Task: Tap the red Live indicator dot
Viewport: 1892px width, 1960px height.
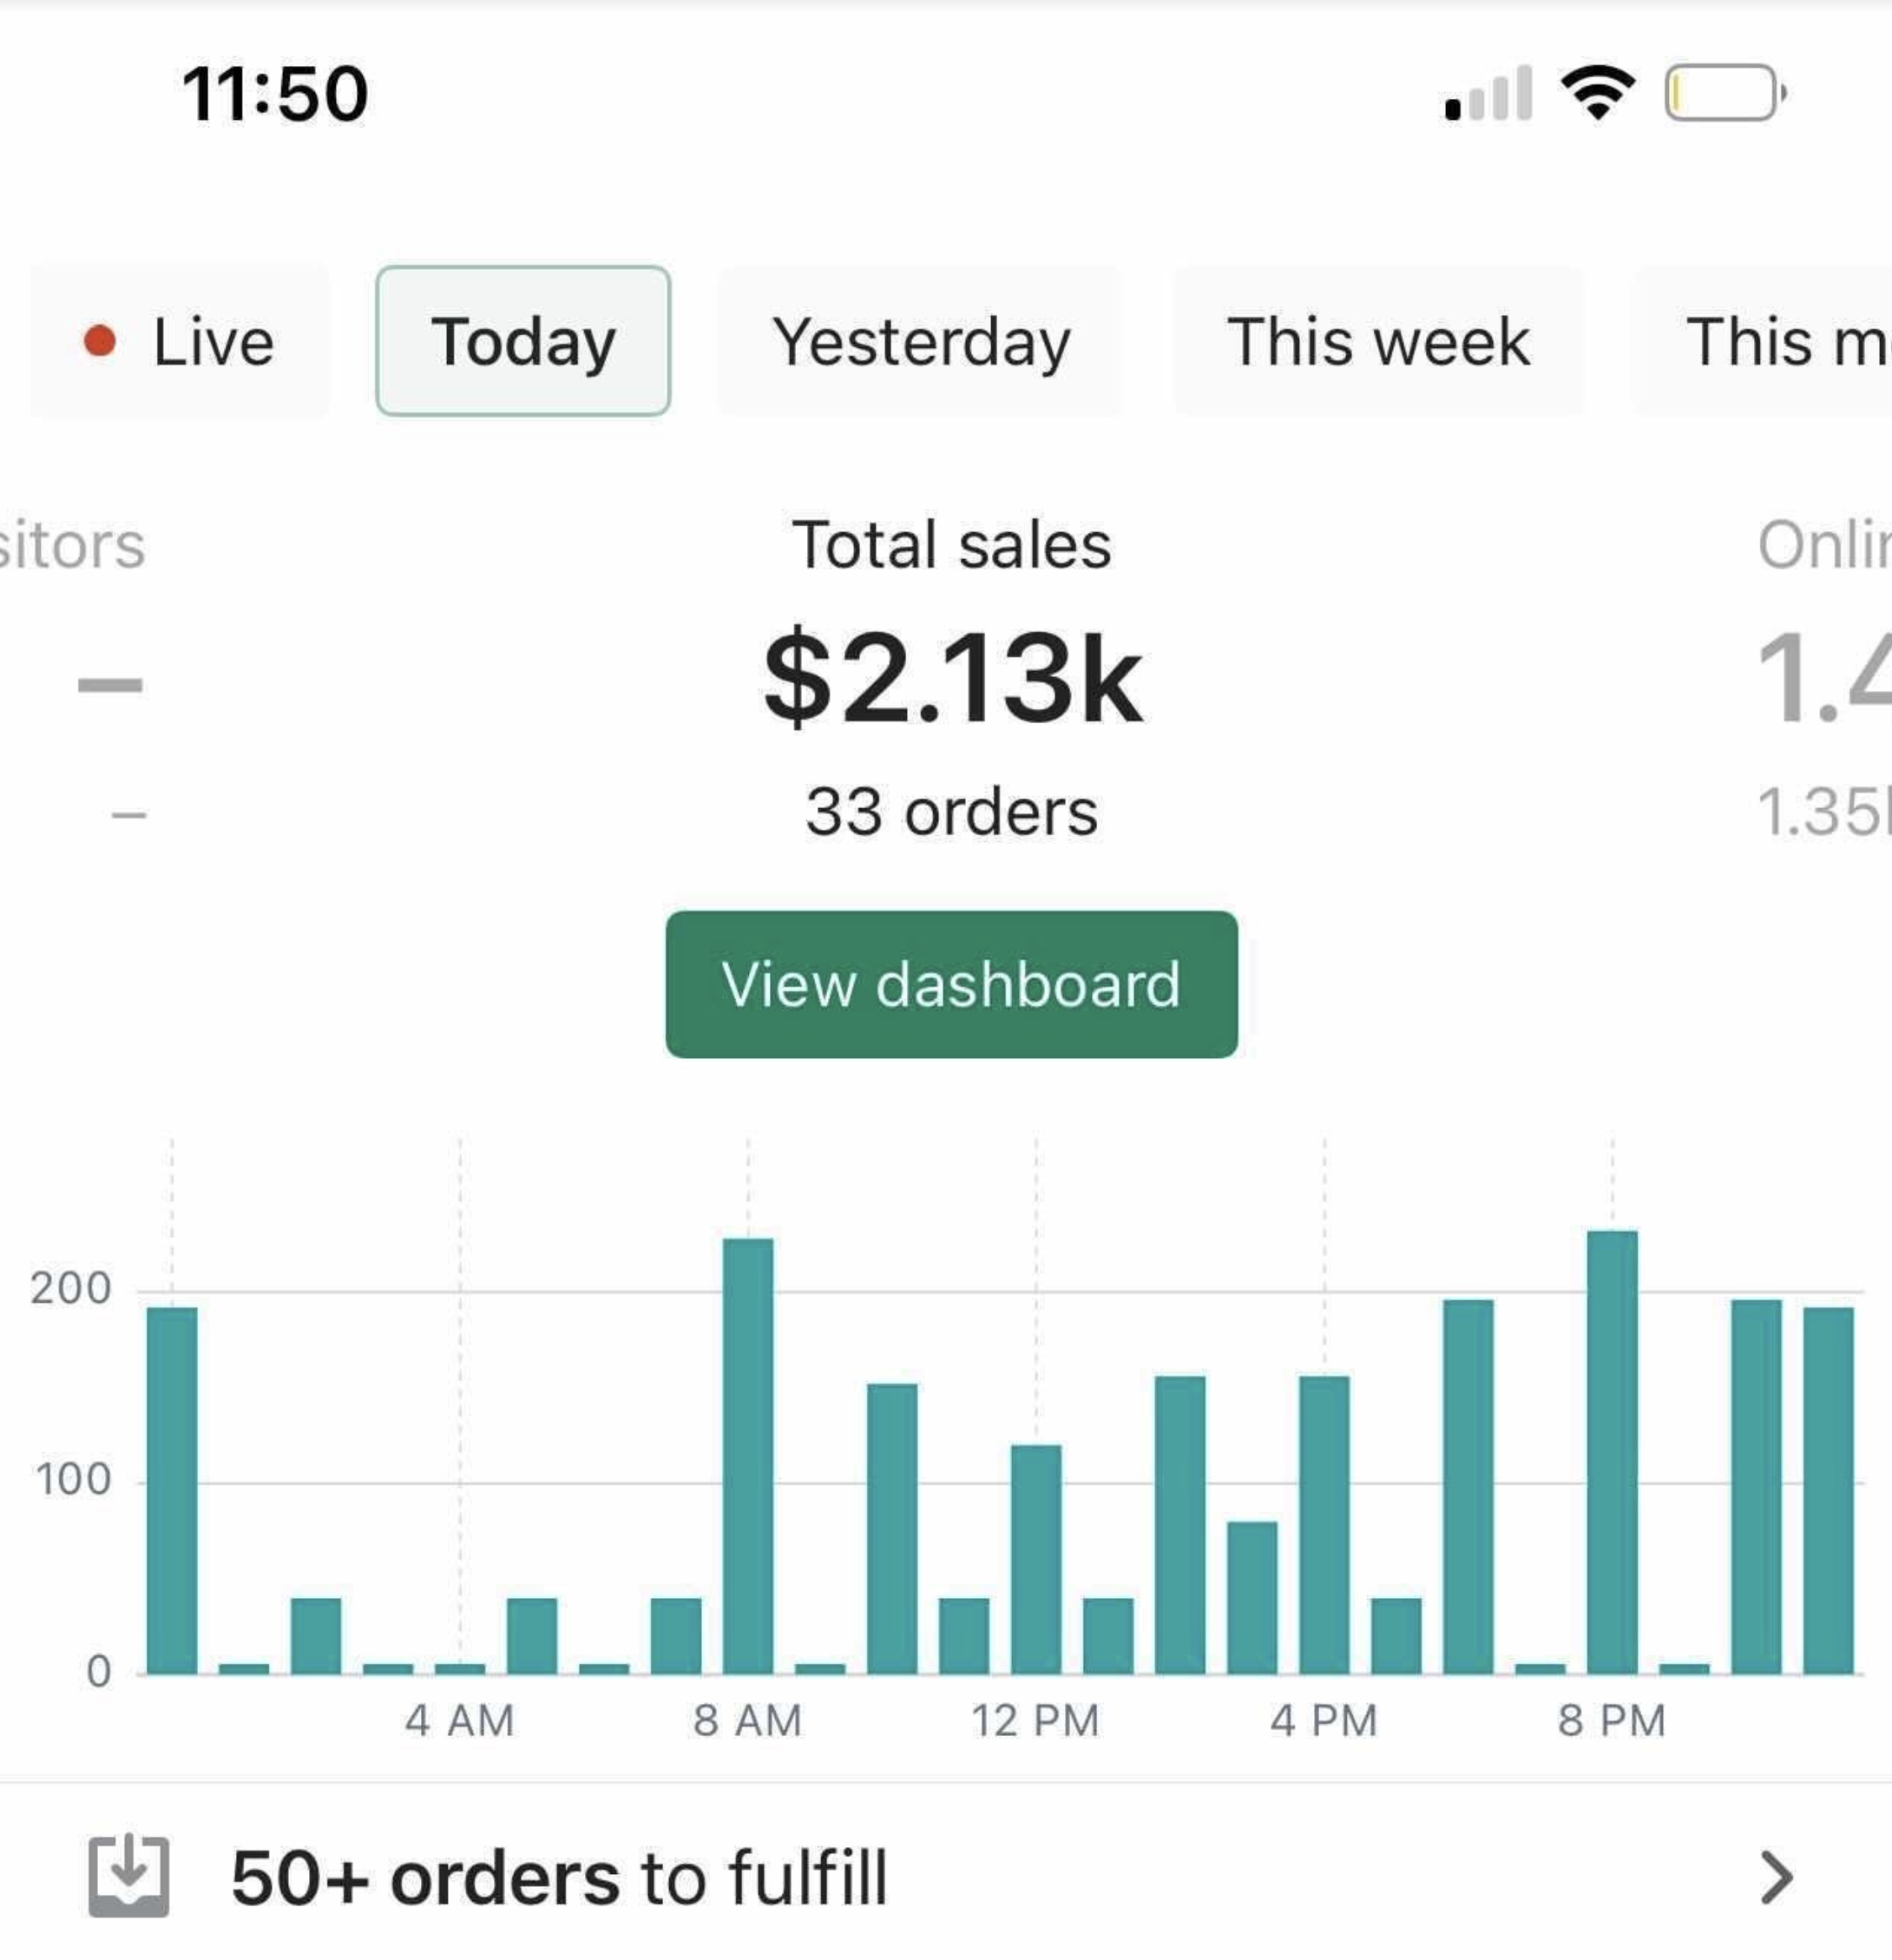Action: 99,341
